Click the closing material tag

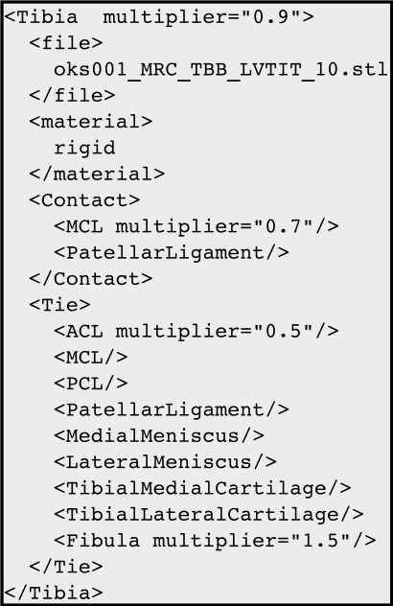click(x=97, y=175)
